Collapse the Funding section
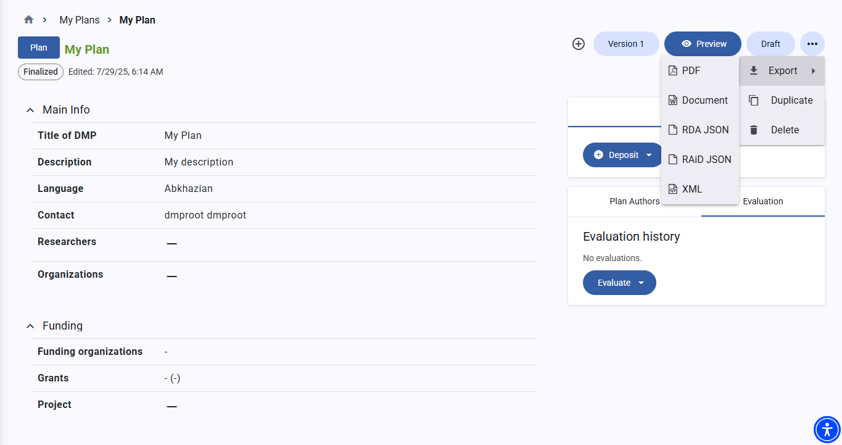The width and height of the screenshot is (842, 445). coord(30,326)
